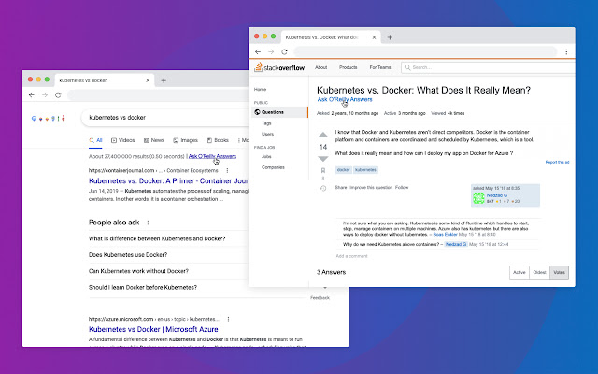Screen dimensions: 598x374
Task: Switch to the Videos search tab
Action: click(x=122, y=140)
